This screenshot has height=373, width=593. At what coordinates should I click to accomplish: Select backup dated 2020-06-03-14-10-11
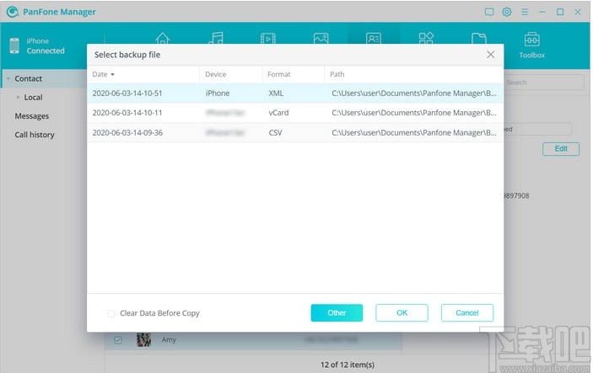pyautogui.click(x=295, y=113)
